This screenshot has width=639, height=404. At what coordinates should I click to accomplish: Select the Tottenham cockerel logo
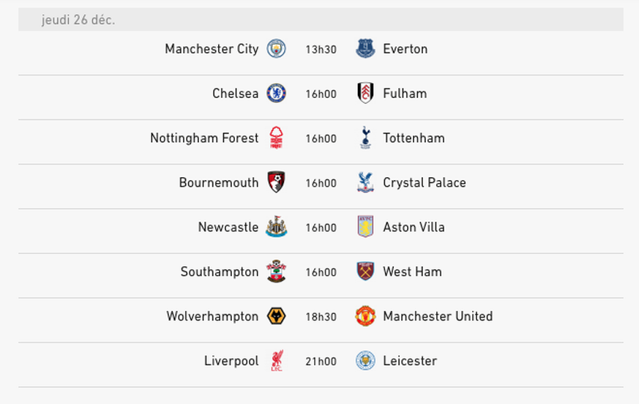point(365,138)
